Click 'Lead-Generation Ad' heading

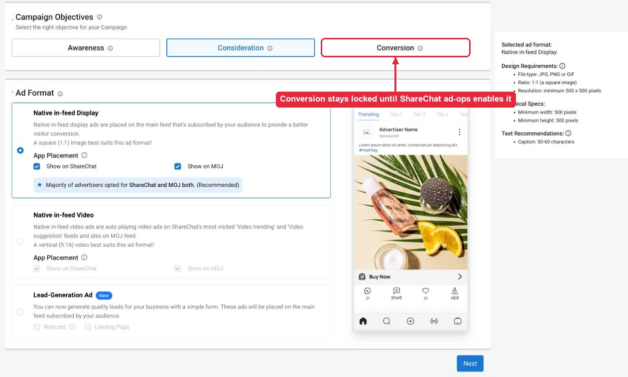[x=63, y=295]
